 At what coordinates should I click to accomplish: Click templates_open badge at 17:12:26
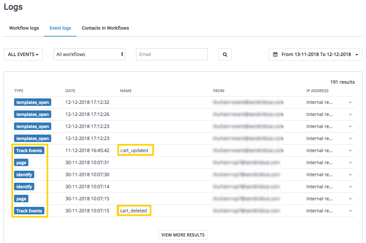coord(32,114)
